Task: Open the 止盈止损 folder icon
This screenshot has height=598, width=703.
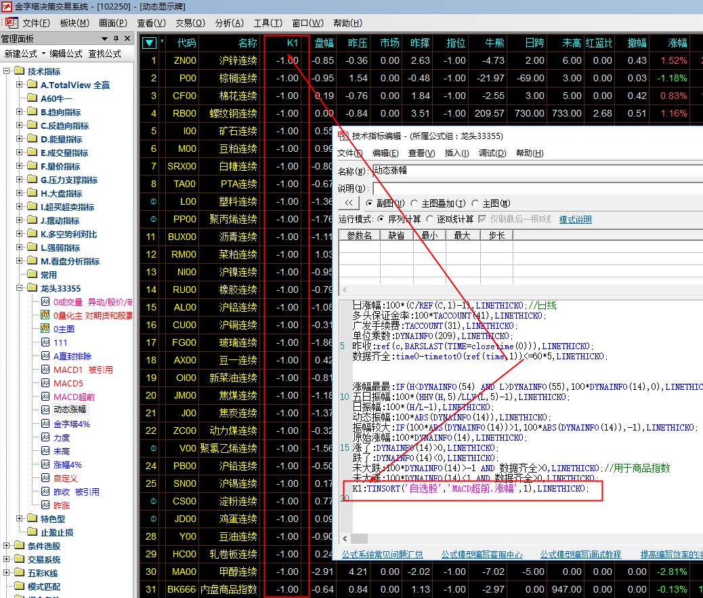Action: pyautogui.click(x=32, y=532)
